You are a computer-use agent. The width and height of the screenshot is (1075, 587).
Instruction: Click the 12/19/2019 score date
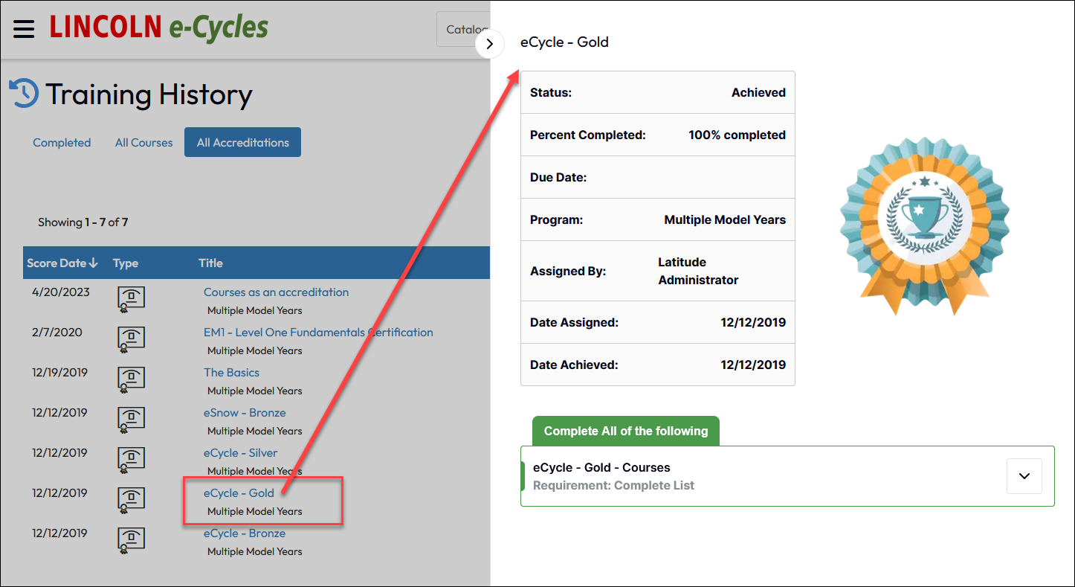point(59,373)
